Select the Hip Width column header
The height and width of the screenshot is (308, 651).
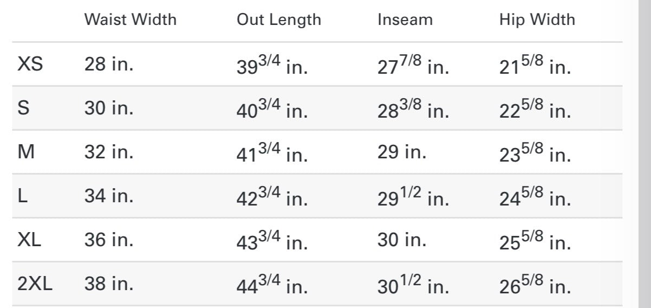(537, 20)
